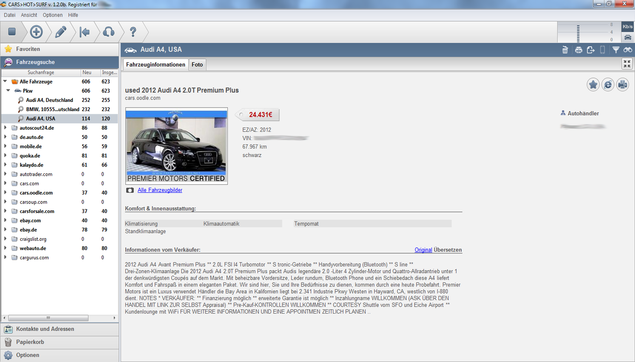635x362 pixels.
Task: Open the Papierkorb panel
Action: (59, 342)
